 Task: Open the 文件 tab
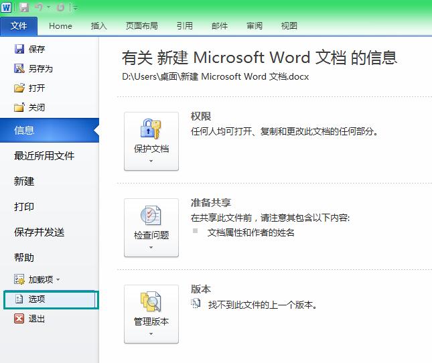point(19,26)
